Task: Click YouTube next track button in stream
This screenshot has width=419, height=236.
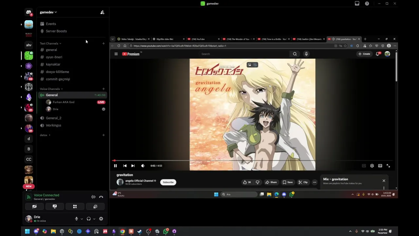Action: (133, 166)
